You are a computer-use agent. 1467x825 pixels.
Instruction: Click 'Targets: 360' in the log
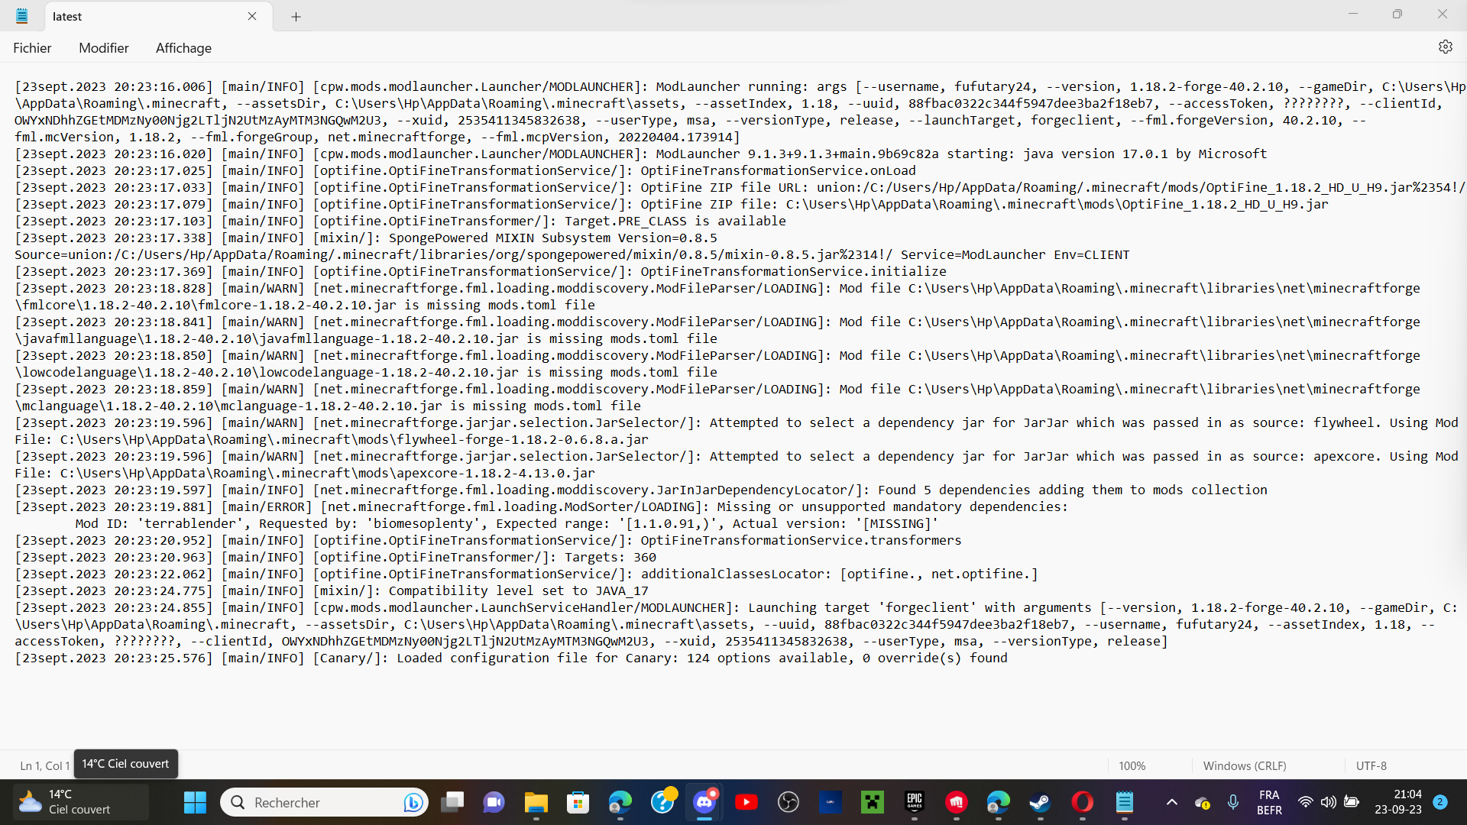(x=610, y=558)
